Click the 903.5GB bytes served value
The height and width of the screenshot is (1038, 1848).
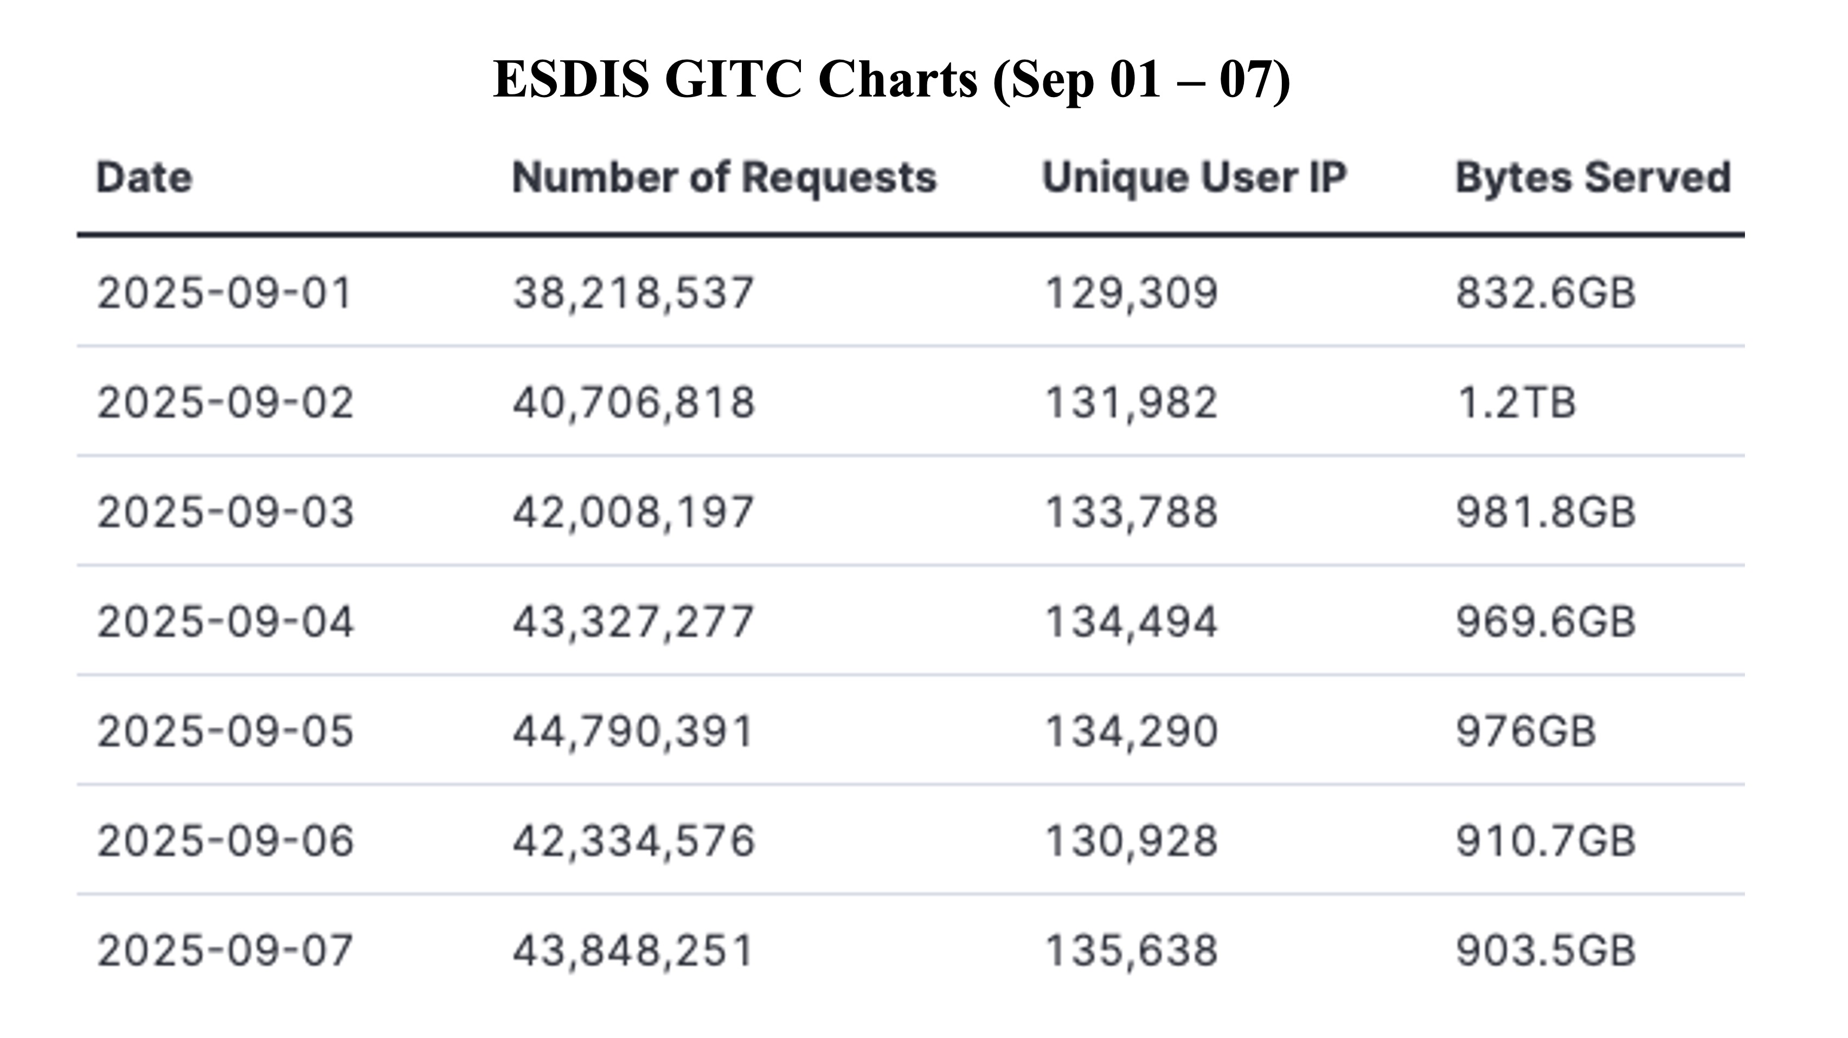tap(1546, 951)
